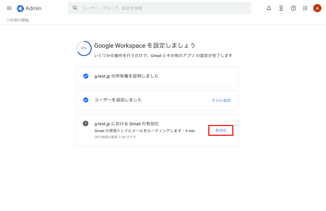This screenshot has height=211, width=326.
Task: Open the hamburger main menu
Action: click(9, 8)
